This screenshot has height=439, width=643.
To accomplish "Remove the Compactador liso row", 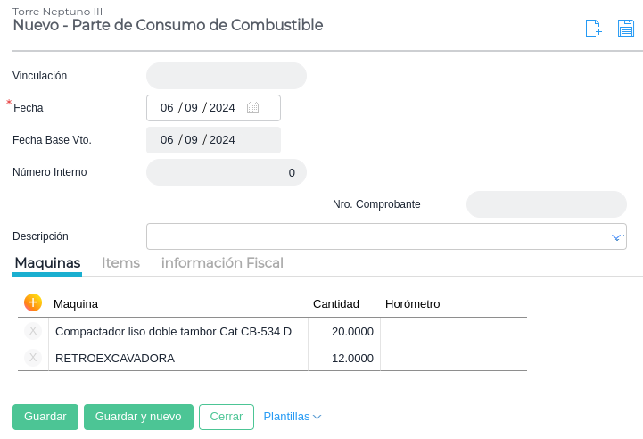I will tap(33, 331).
